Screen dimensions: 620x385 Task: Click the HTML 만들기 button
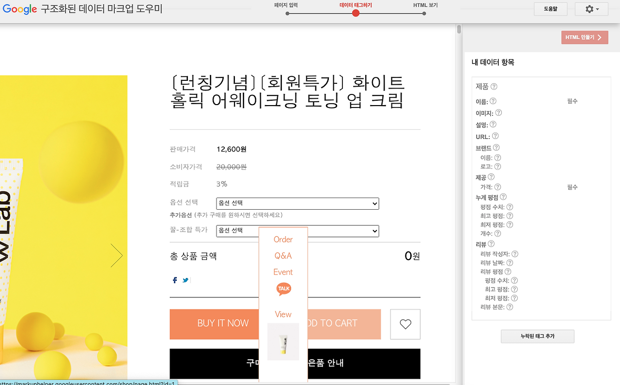(585, 37)
